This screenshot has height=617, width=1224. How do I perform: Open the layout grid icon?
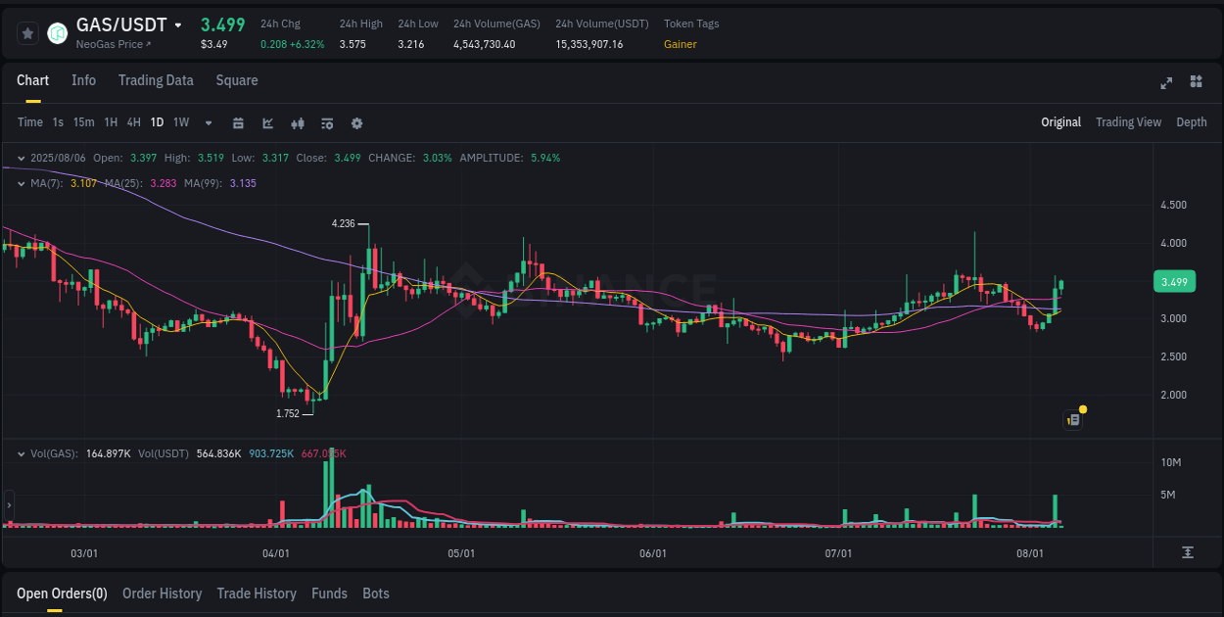(1195, 83)
